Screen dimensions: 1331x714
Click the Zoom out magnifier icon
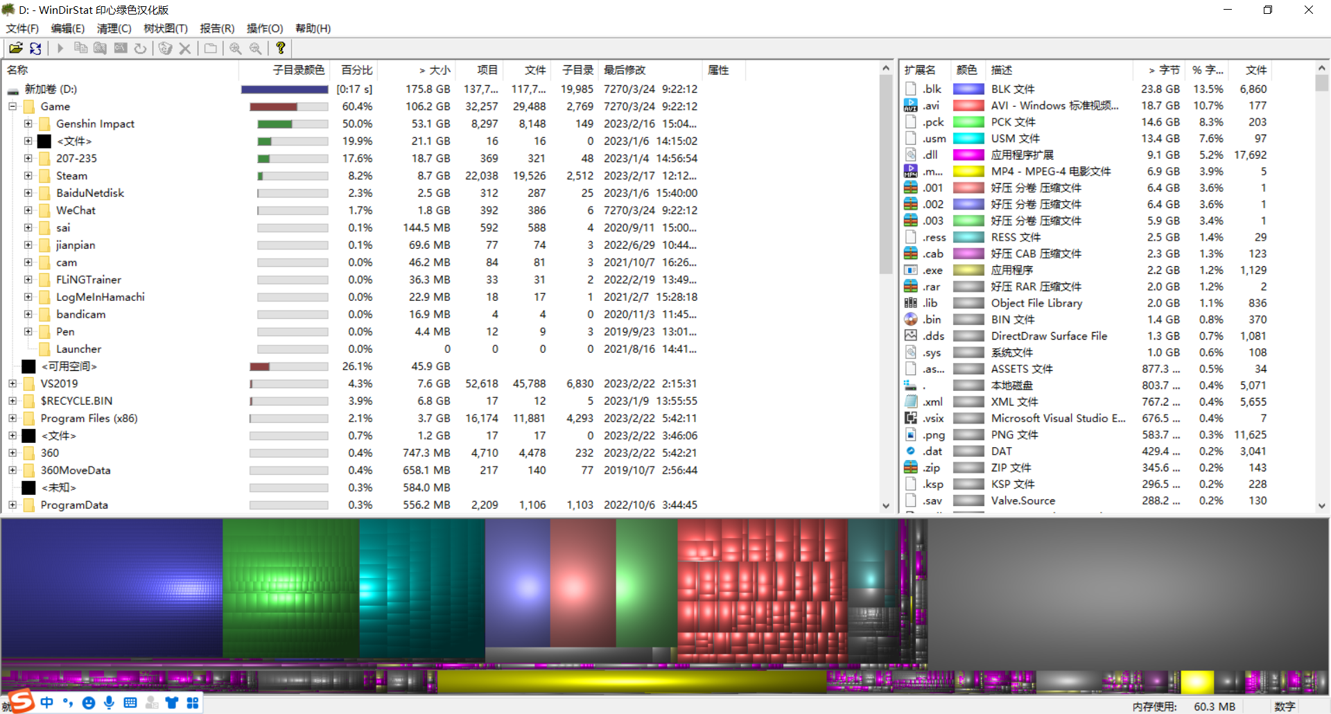[256, 48]
